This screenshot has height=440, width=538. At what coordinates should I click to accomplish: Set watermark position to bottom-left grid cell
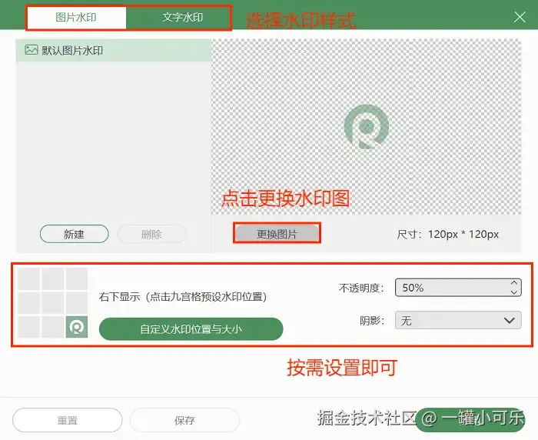[x=29, y=327]
